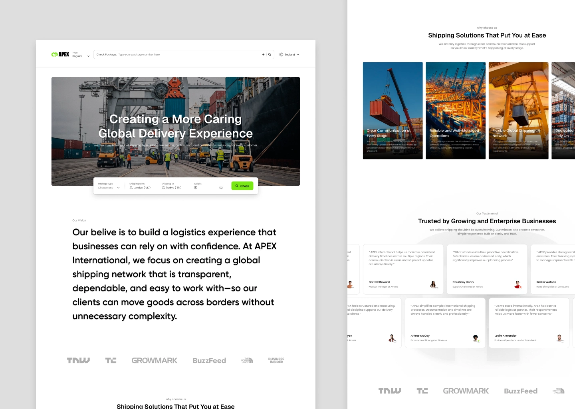Screen dimensions: 575x409
Task: Click the TechCrunch logo in the left page
Action: click(111, 360)
